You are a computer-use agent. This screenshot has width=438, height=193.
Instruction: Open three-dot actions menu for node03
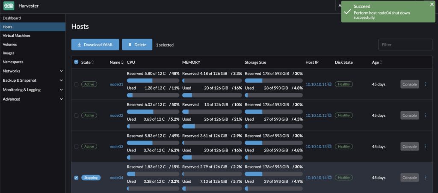425,146
